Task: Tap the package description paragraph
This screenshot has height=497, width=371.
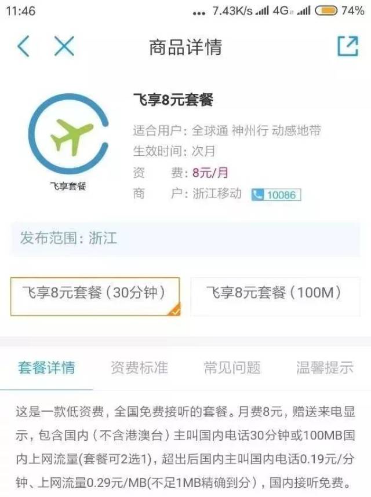Action: coord(185,447)
